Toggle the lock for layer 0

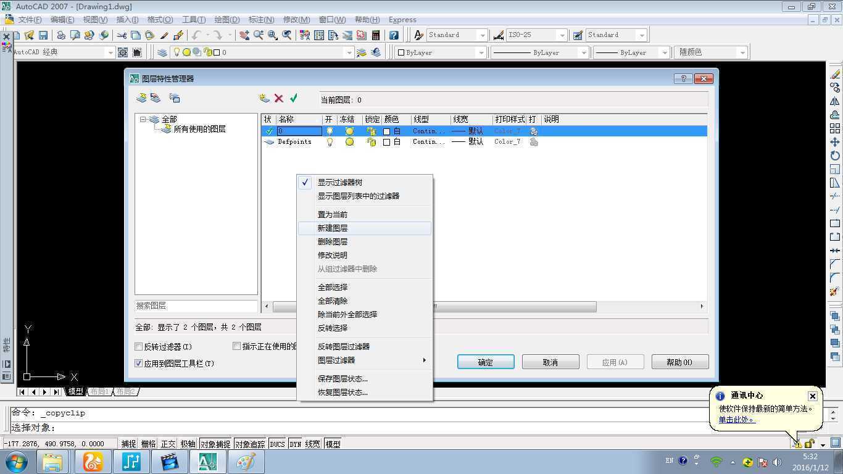371,131
